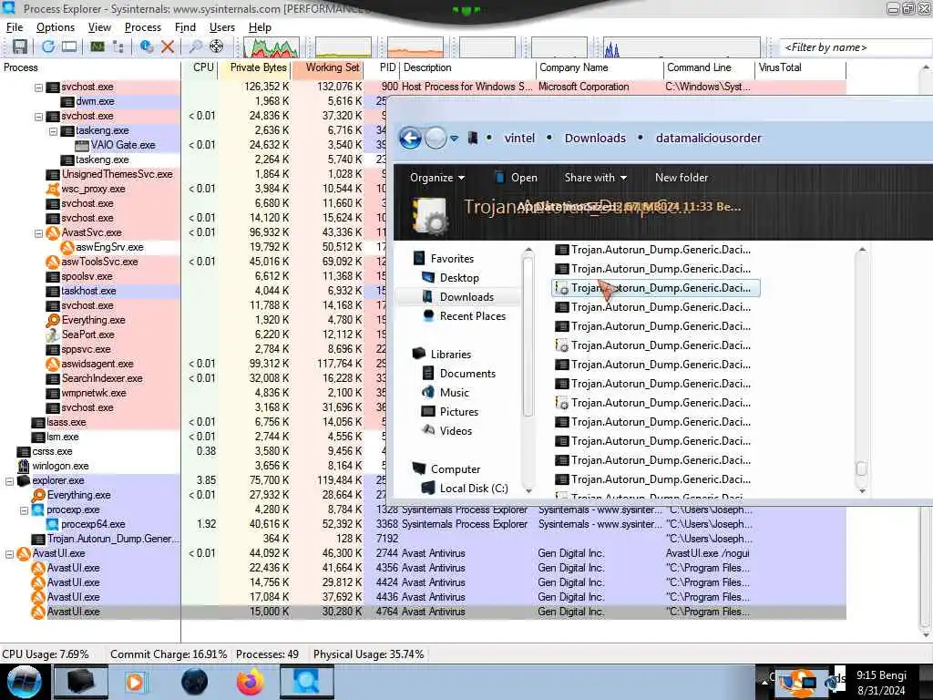Image resolution: width=933 pixels, height=700 pixels.
Task: Click the Back arrow in Explorer window
Action: pyautogui.click(x=410, y=139)
